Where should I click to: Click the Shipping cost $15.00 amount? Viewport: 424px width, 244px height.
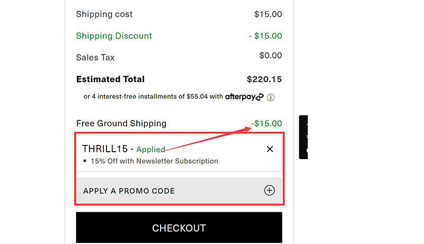(x=268, y=14)
